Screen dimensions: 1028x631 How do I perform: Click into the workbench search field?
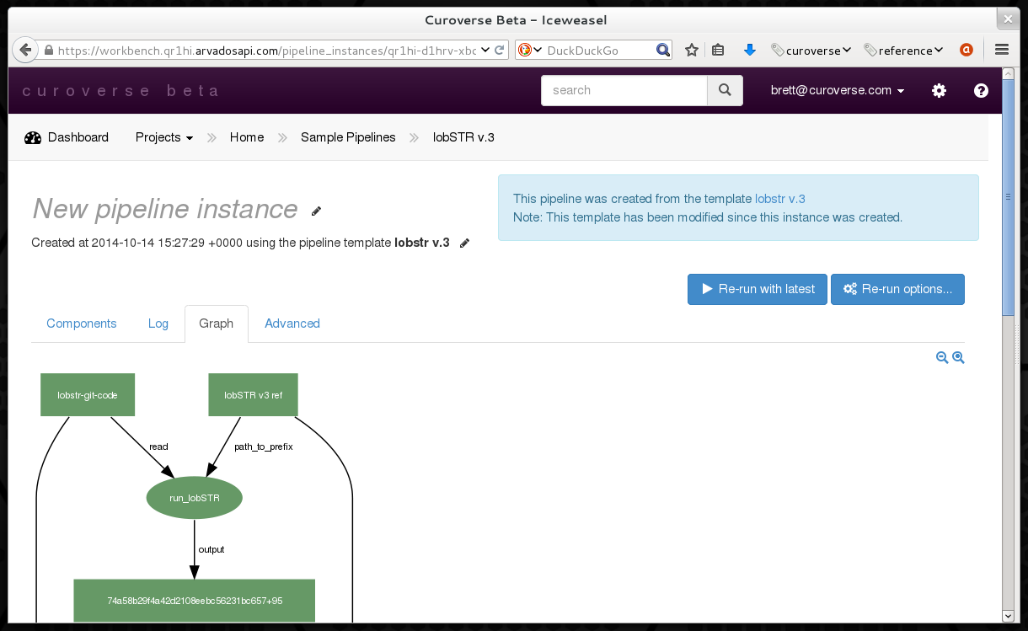[x=624, y=90]
